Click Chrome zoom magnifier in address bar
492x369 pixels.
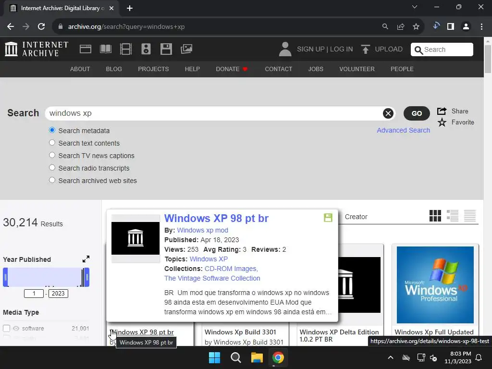click(x=385, y=27)
